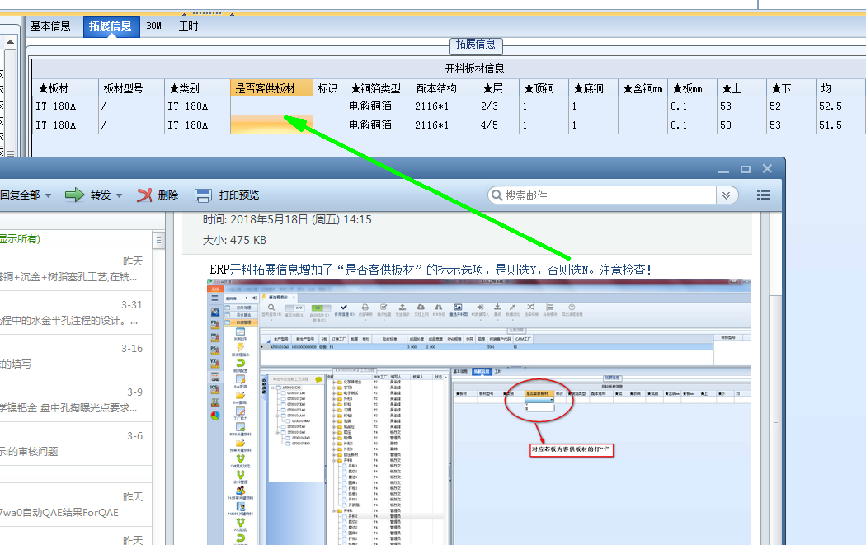Screen dimensions: 866x545
Task: Select the 是否客供板材 cell in the 2/3 row
Action: coord(271,106)
